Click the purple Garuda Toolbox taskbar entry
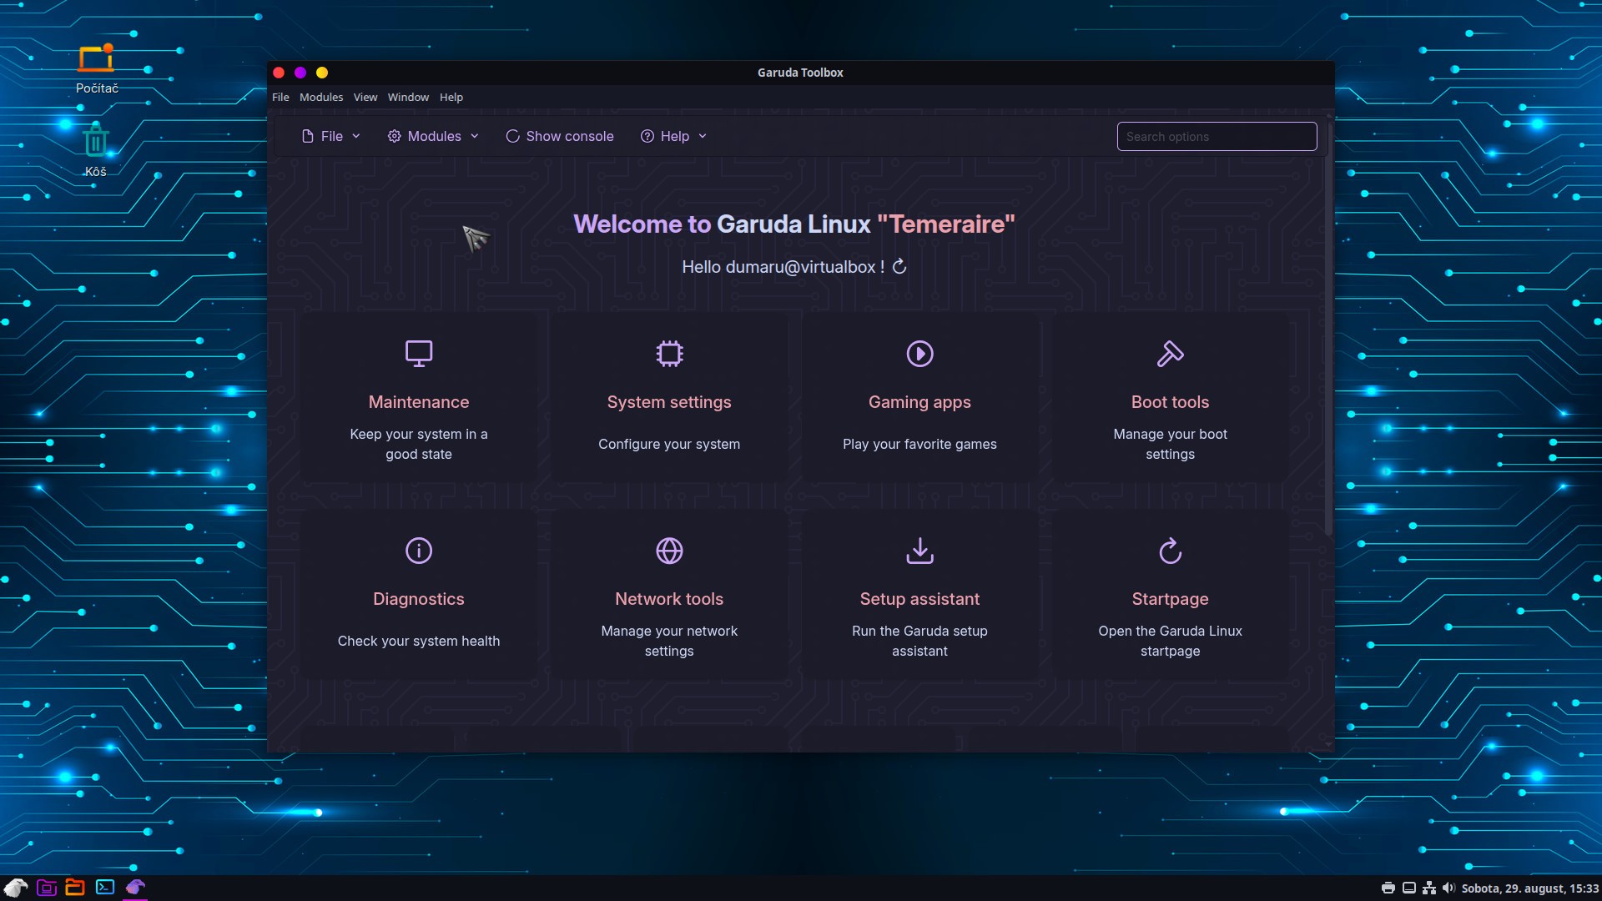1602x901 pixels. click(x=135, y=888)
